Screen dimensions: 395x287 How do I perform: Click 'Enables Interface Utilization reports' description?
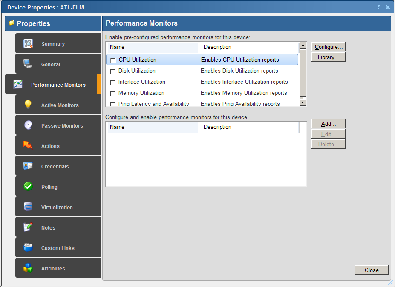point(244,82)
